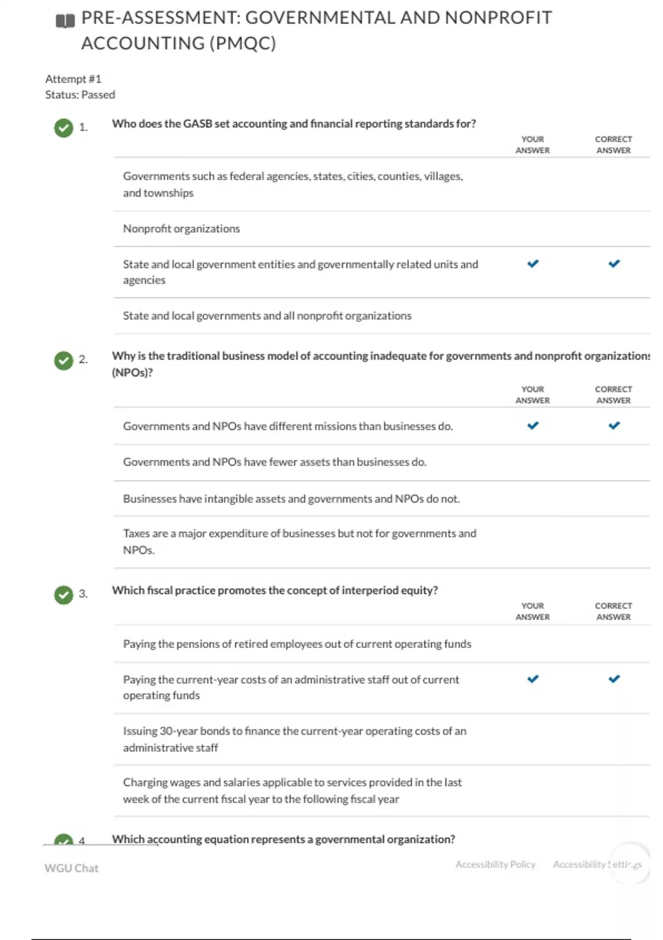This screenshot has height=940, width=663.
Task: Select the 'Nonprofit organizations' answer row
Action: tap(181, 229)
